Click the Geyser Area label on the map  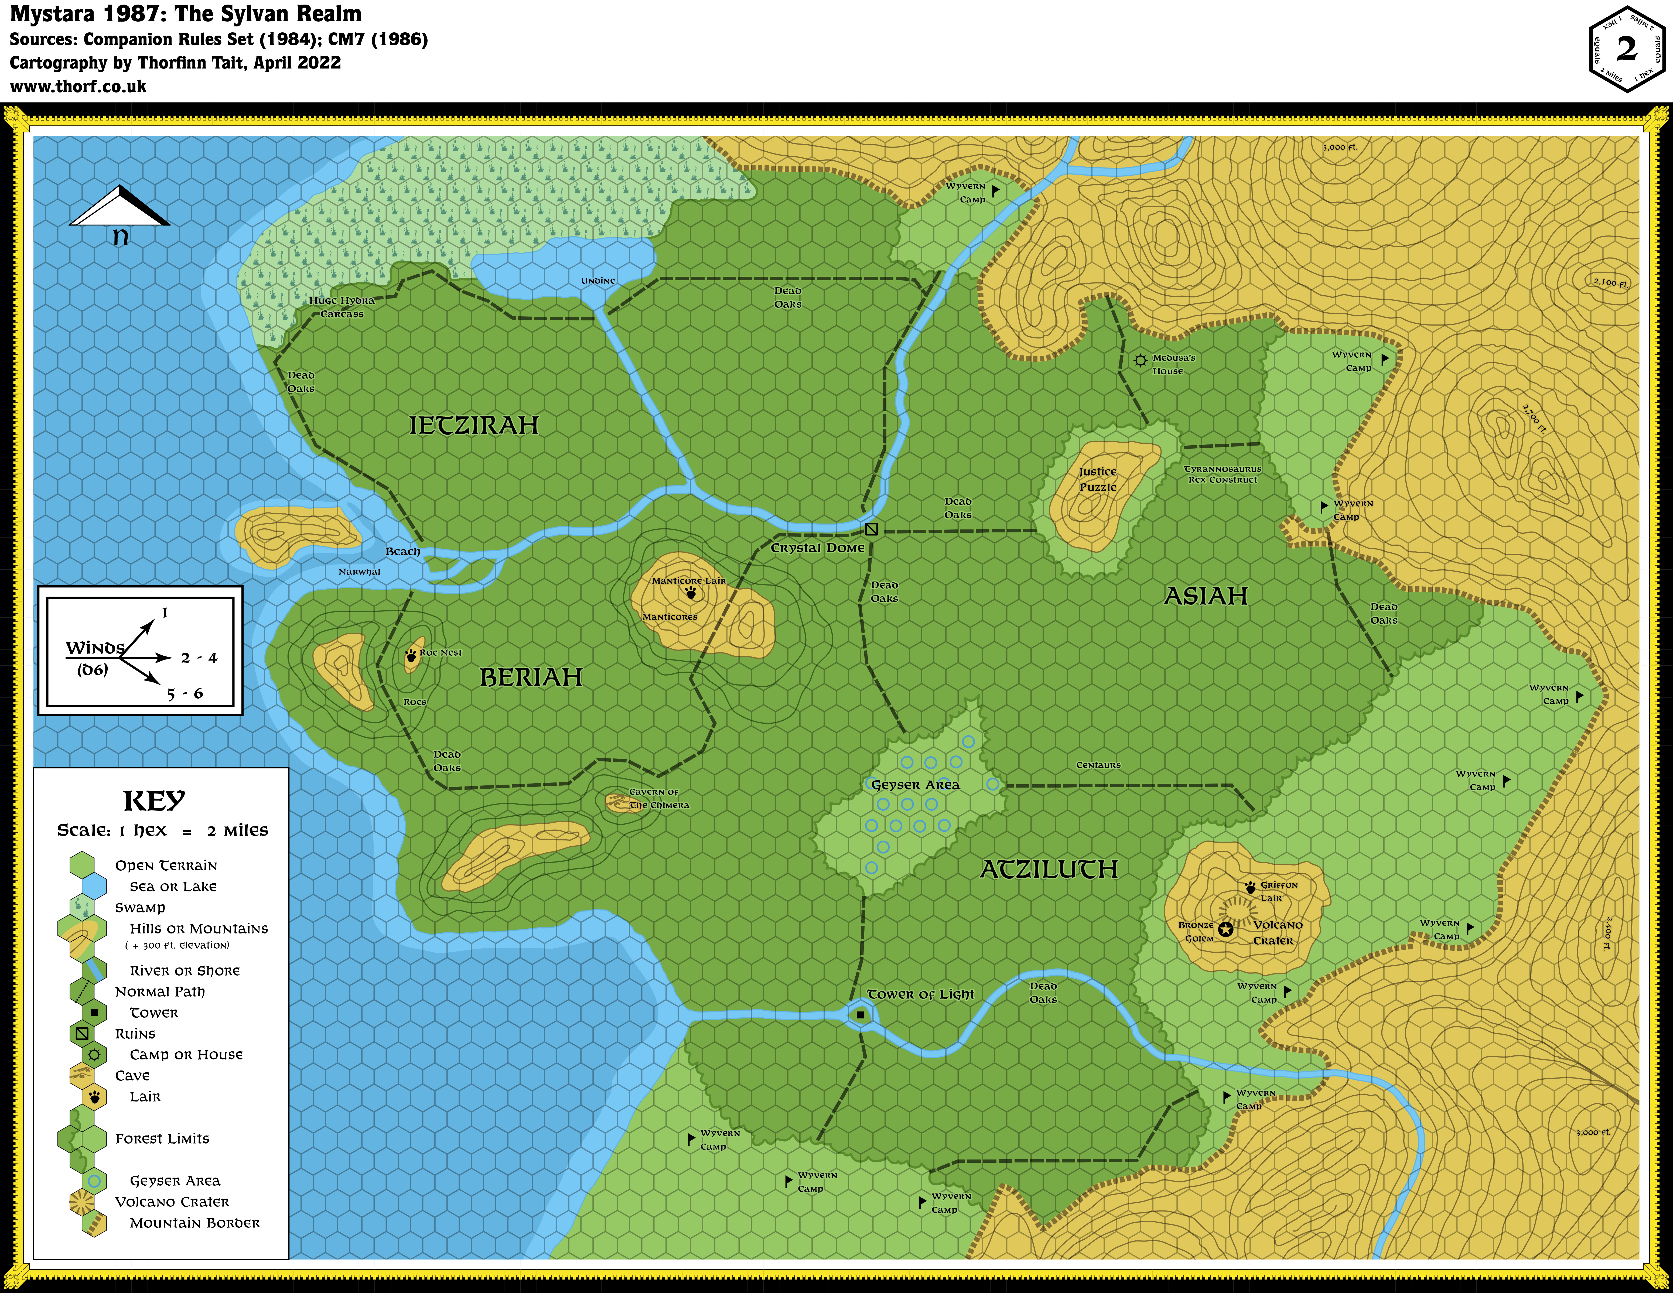click(915, 785)
